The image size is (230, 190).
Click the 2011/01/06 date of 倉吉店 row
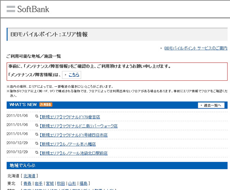17,115
